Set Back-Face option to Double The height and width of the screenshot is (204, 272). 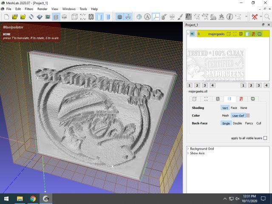coord(237,123)
